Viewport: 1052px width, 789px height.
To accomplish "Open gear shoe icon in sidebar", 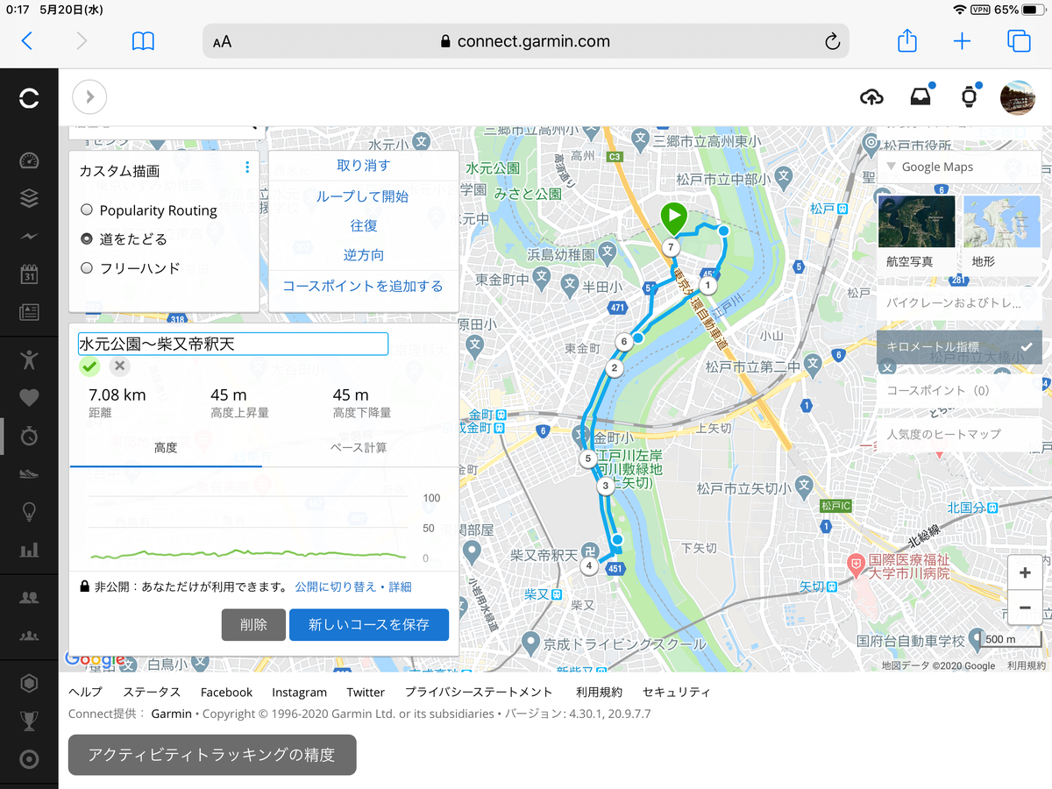I will 29,473.
